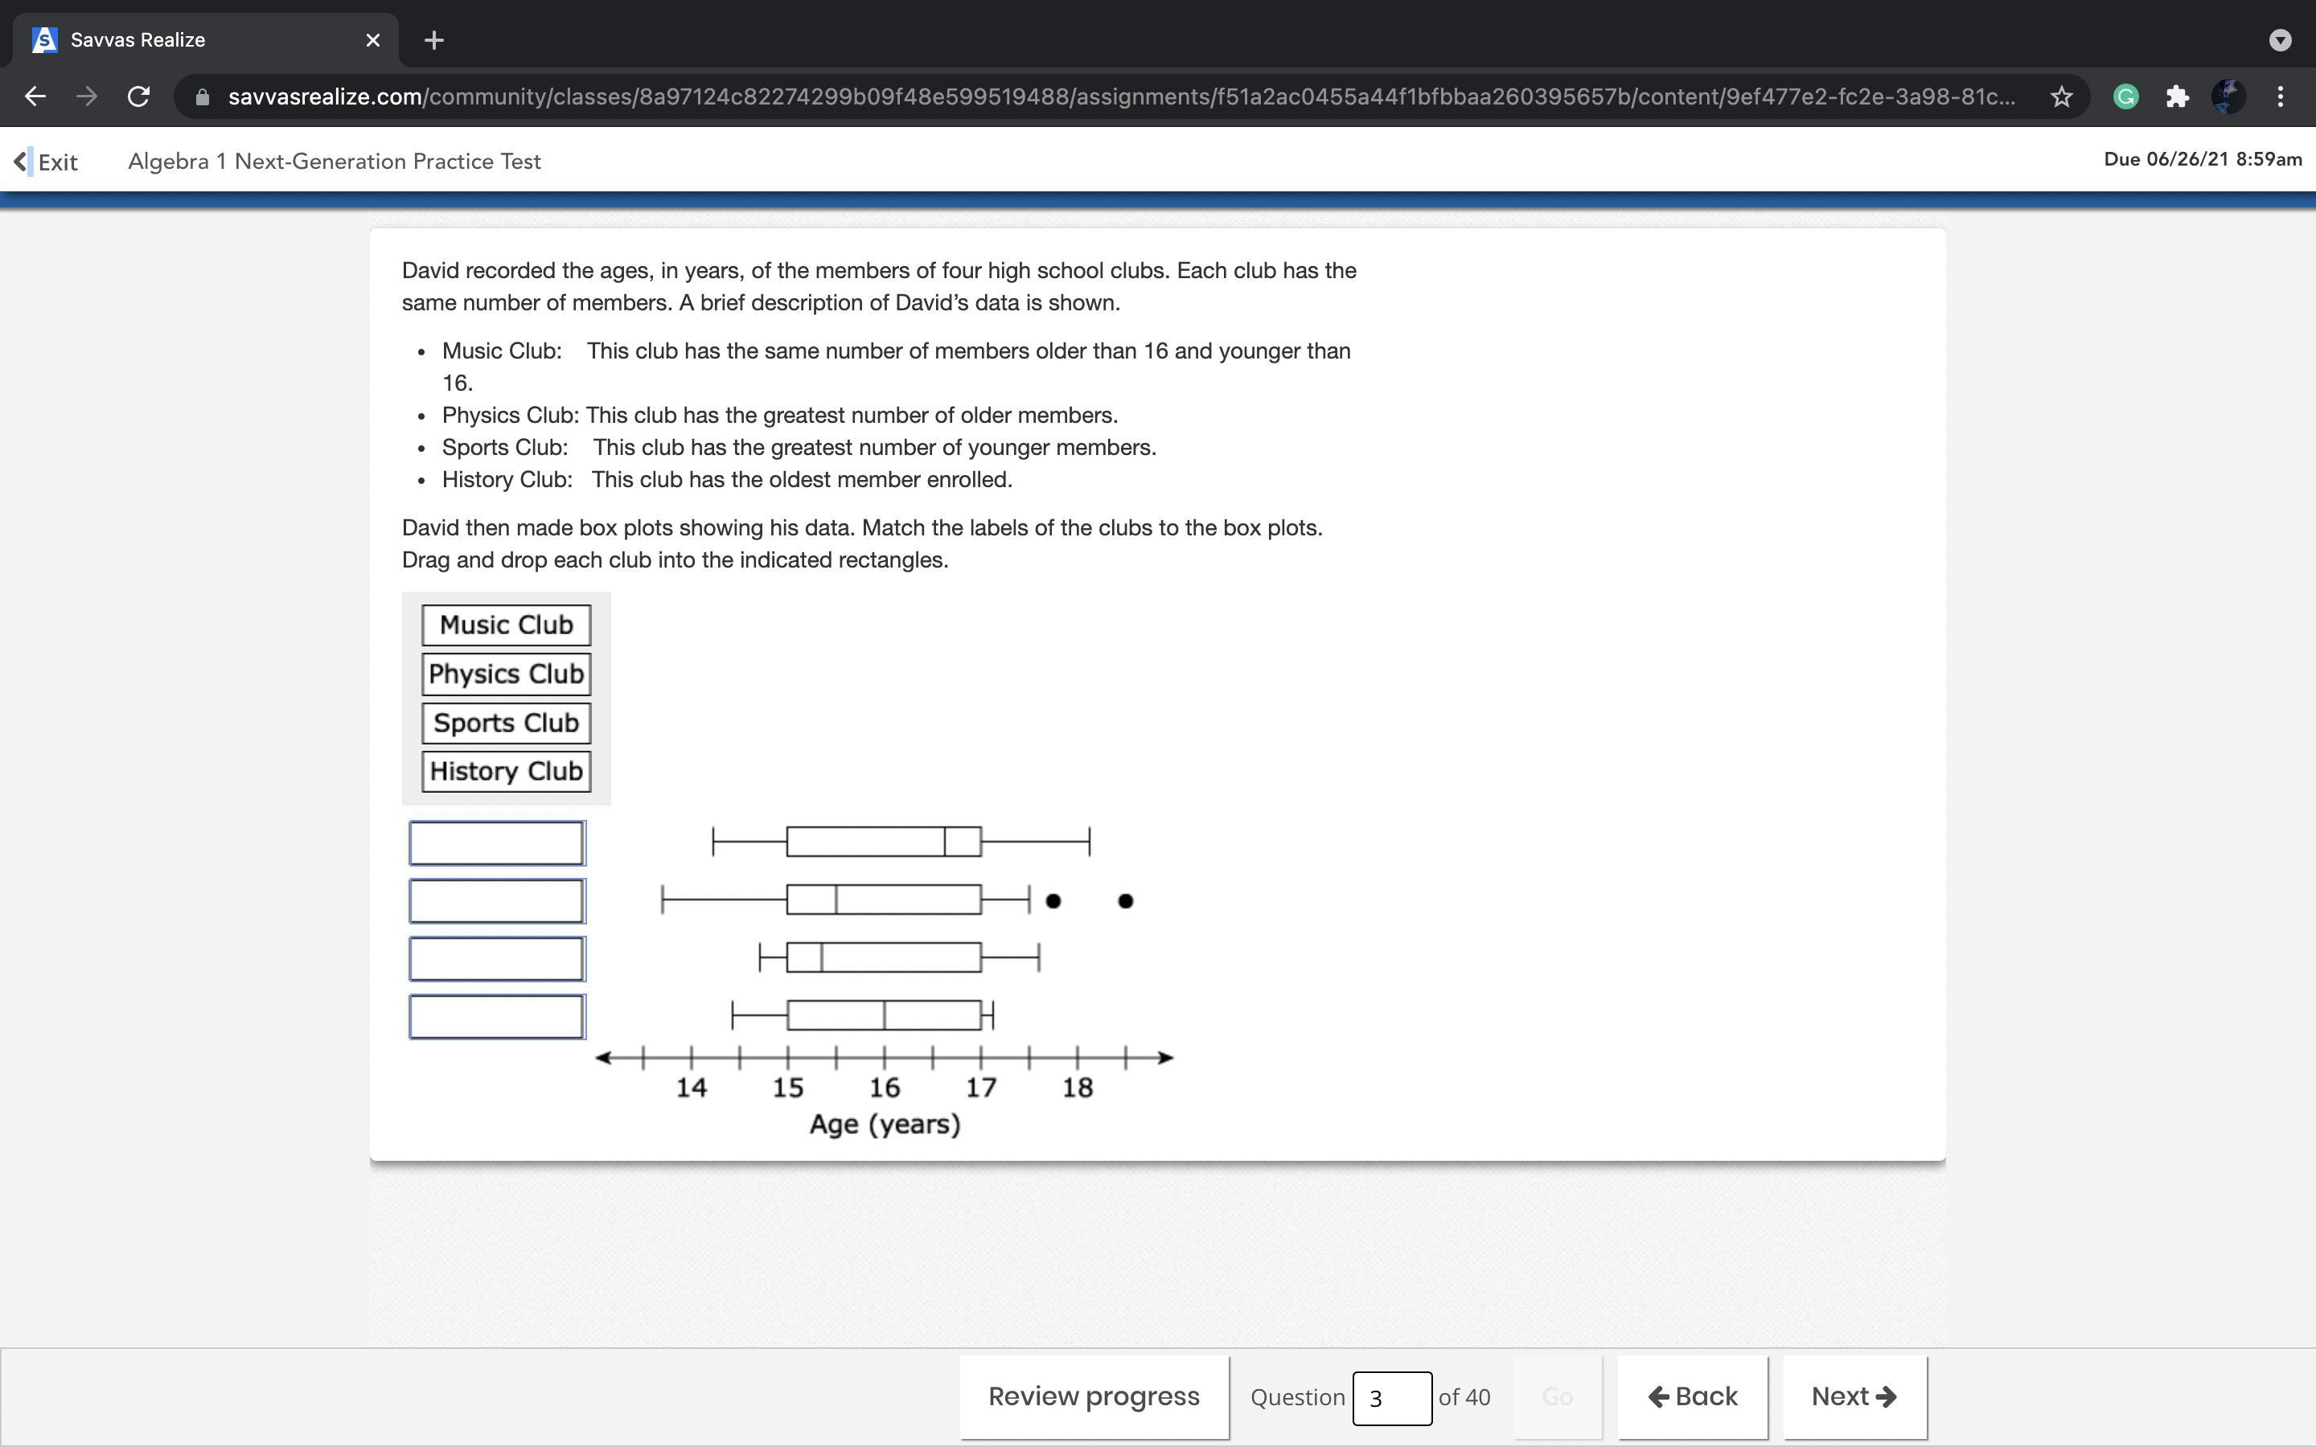
Task: Close the Savvas Realize tab
Action: point(373,40)
